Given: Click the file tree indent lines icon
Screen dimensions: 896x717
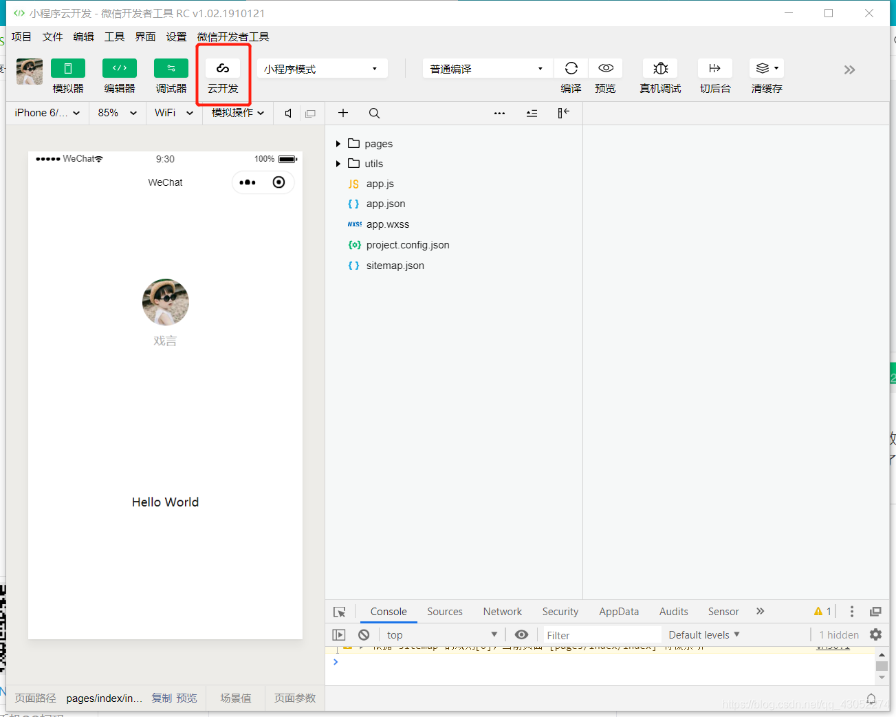Looking at the screenshot, I should point(532,114).
